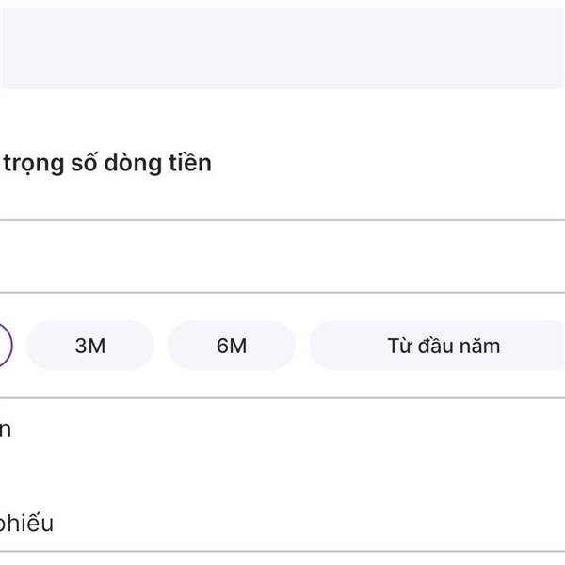The height and width of the screenshot is (565, 565).
Task: Click the trọng số dòng tiền heading
Action: pos(106,163)
